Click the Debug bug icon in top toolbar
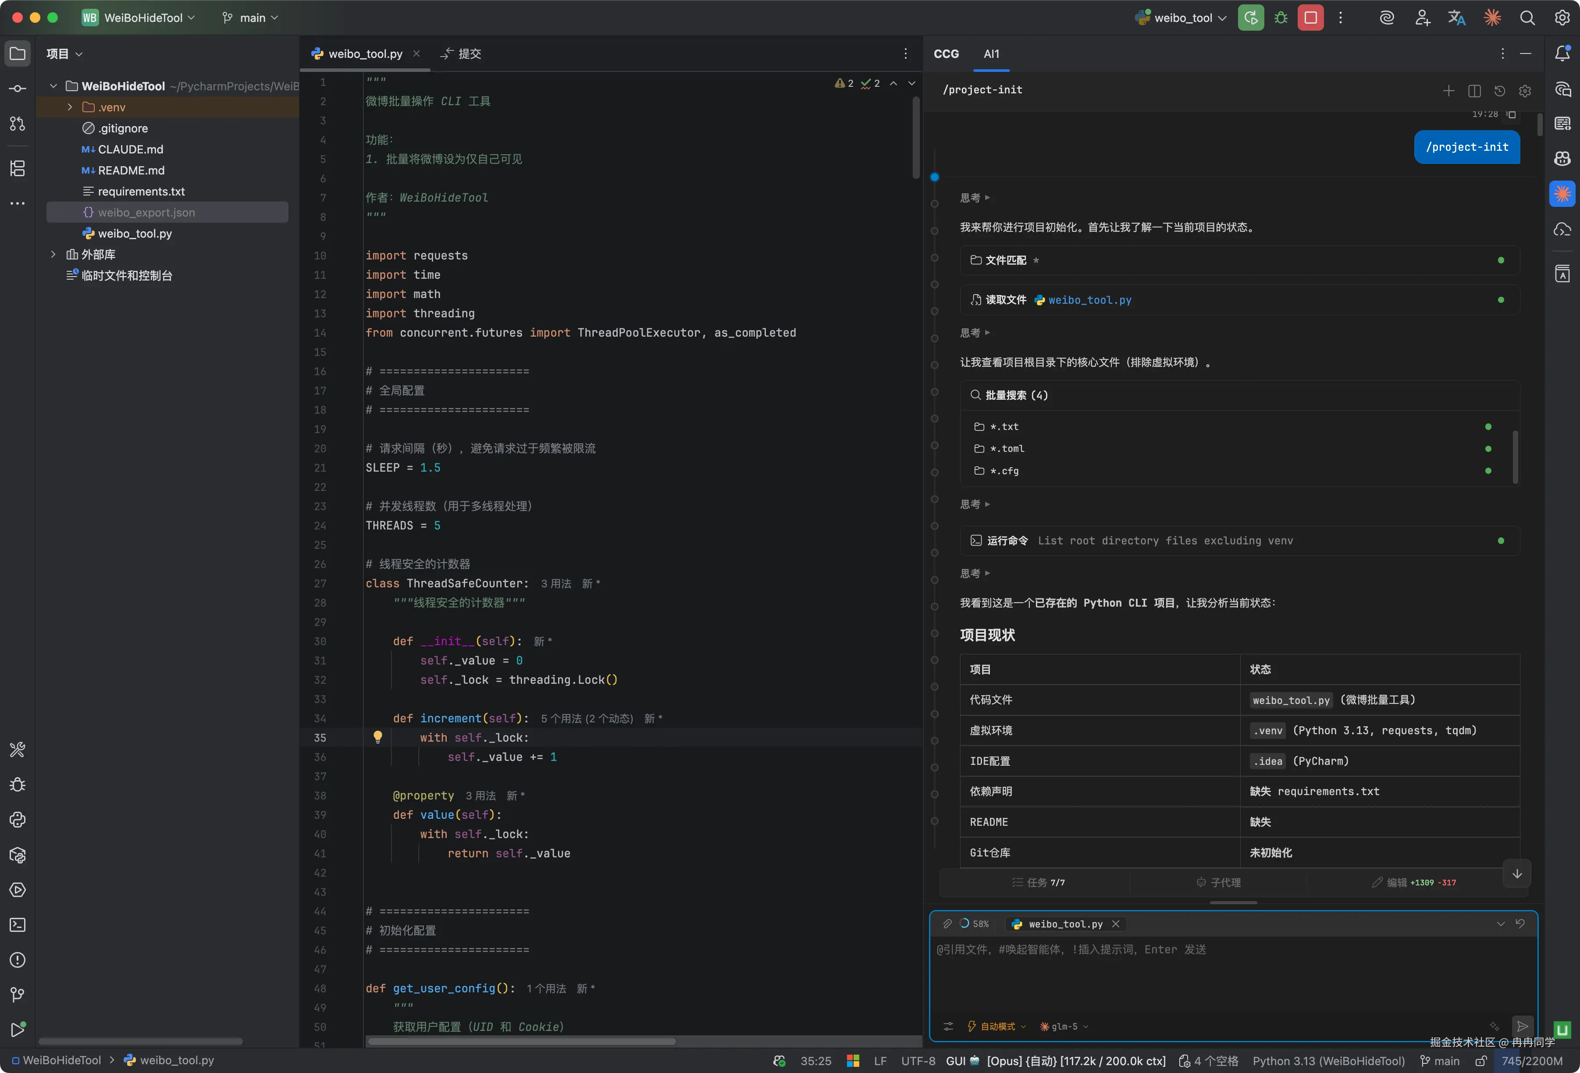 click(1281, 18)
